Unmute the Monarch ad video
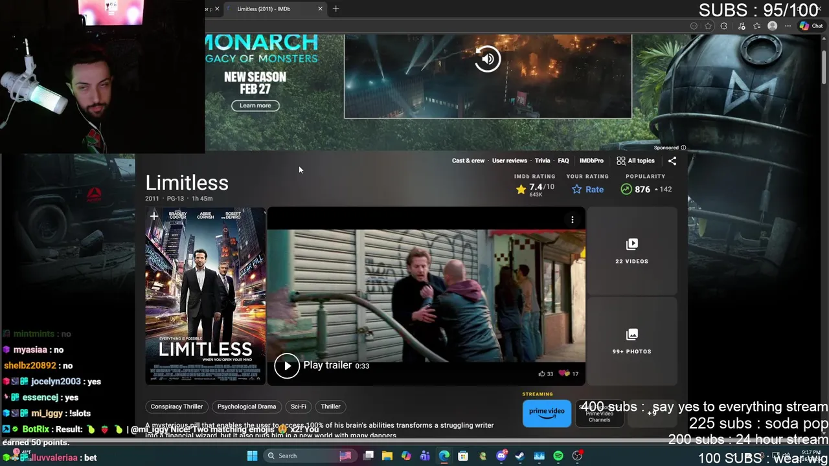The image size is (829, 466). coord(488,59)
